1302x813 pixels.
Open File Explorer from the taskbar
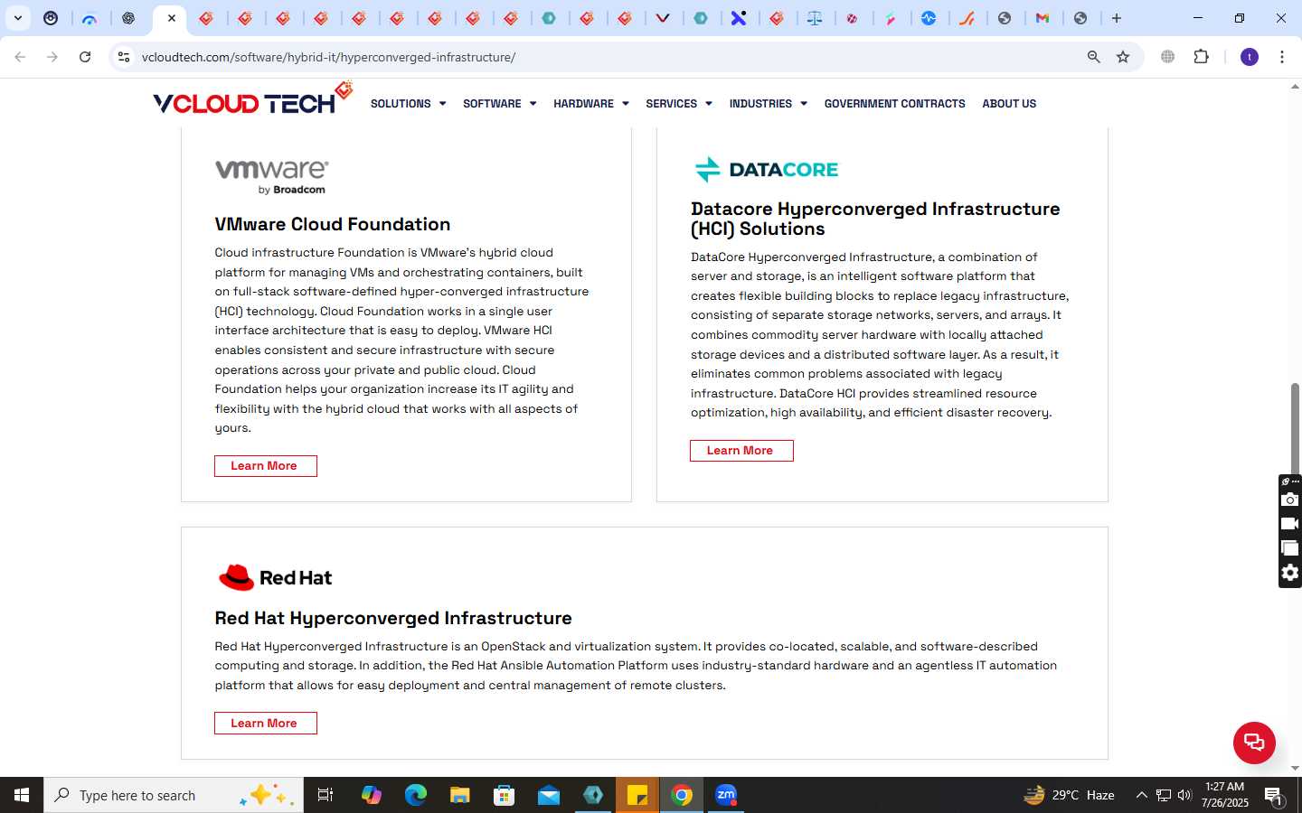point(460,795)
